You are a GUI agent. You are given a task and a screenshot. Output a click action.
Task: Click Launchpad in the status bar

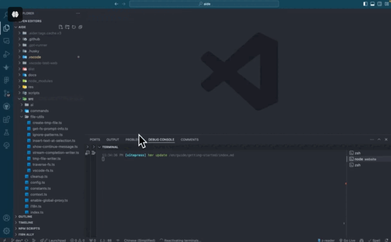pos(53,240)
